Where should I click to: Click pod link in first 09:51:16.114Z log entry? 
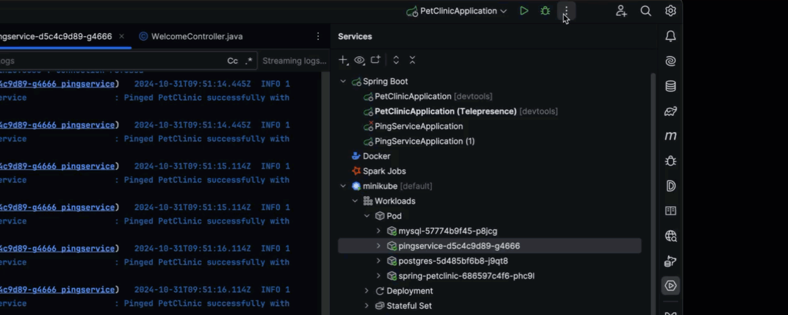tap(57, 249)
